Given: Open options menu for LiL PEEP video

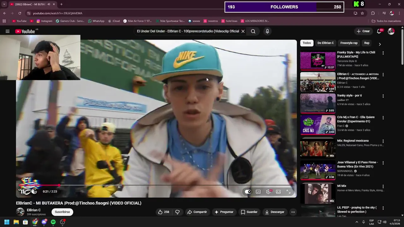Looking at the screenshot, I should coord(383,208).
